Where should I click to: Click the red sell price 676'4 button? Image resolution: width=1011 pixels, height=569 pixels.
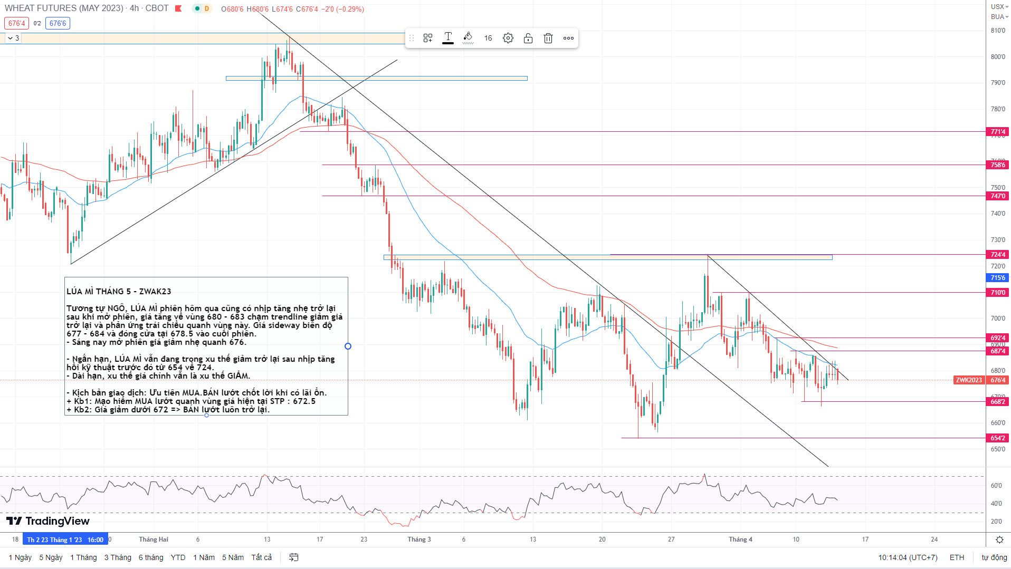coord(16,23)
